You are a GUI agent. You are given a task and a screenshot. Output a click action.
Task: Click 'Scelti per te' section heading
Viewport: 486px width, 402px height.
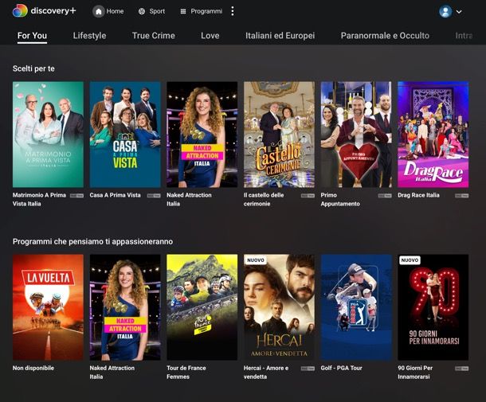[33, 68]
